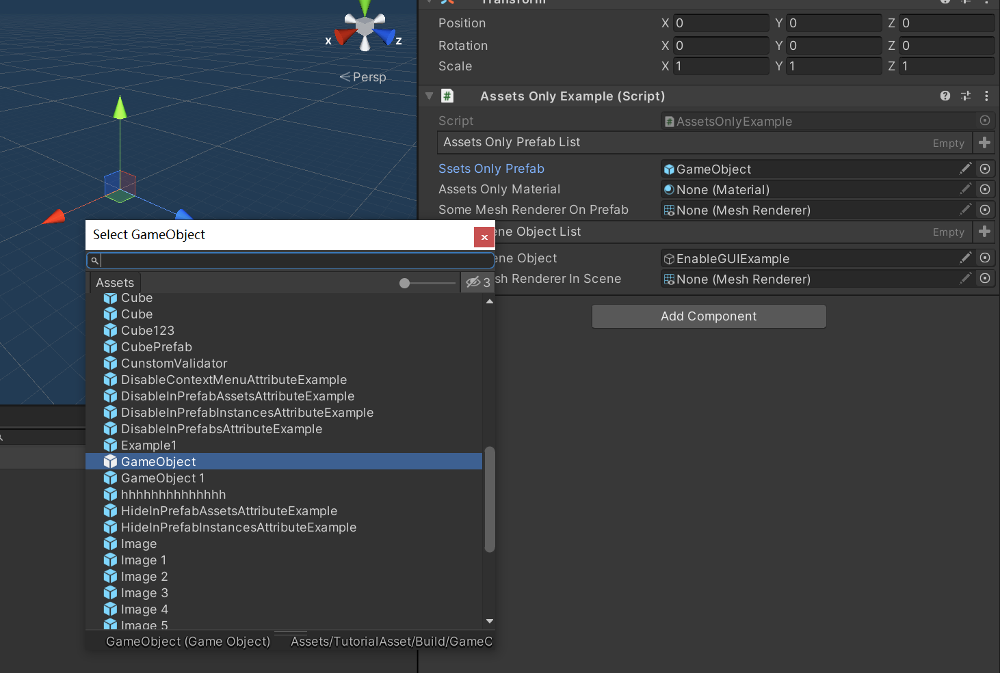This screenshot has height=673, width=1000.
Task: Select DisableInPrefabAssetsAttributeExample prefab
Action: (x=284, y=396)
